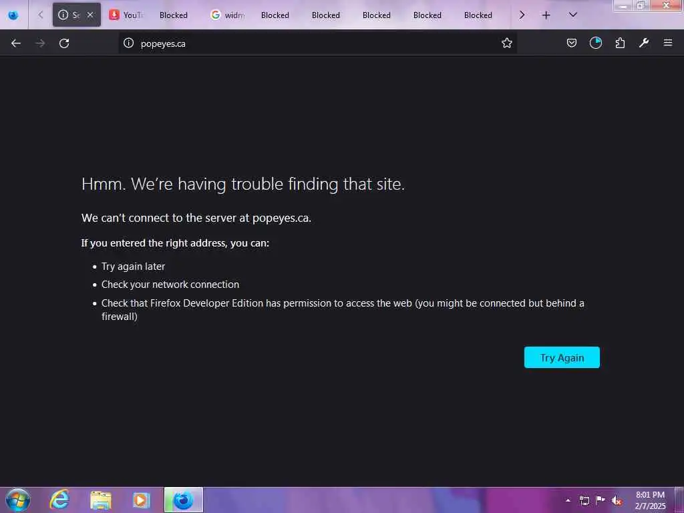Go back one page
Screen dimensions: 684x513
16,43
